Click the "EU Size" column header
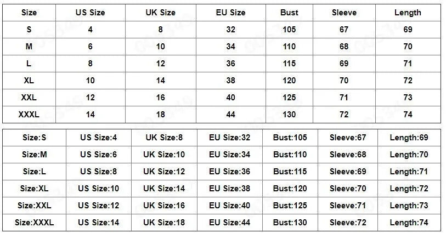The height and width of the screenshot is (233, 446). pyautogui.click(x=230, y=13)
